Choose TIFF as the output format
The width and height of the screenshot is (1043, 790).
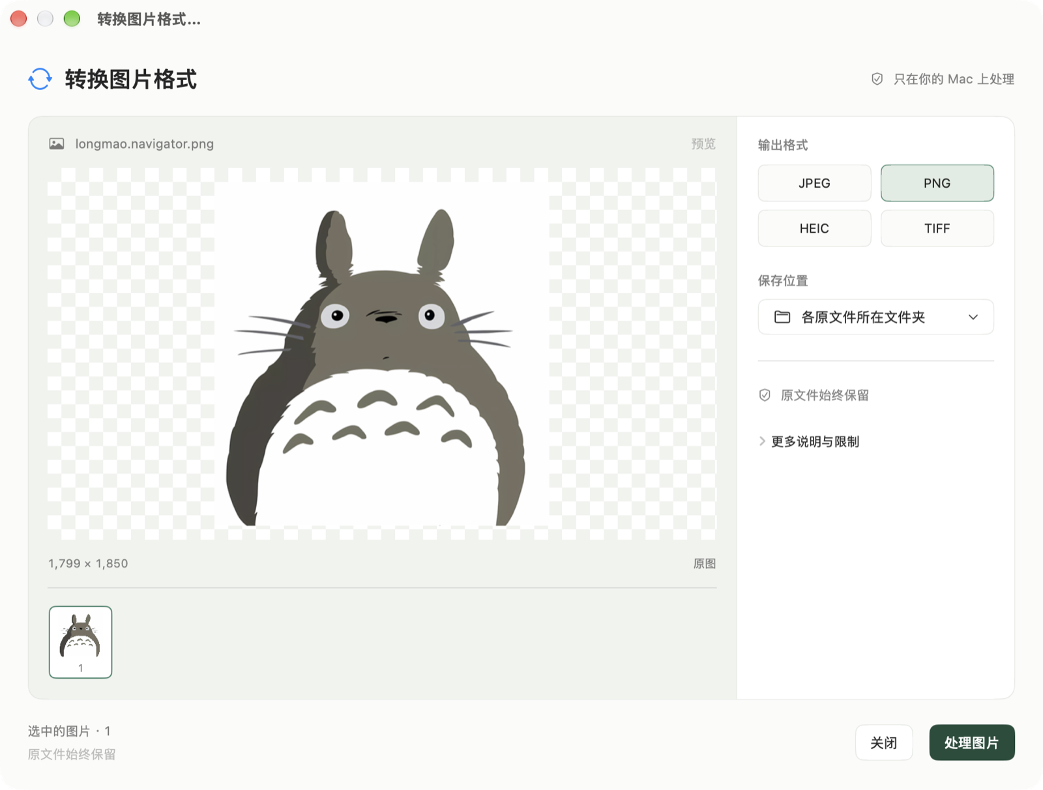937,228
